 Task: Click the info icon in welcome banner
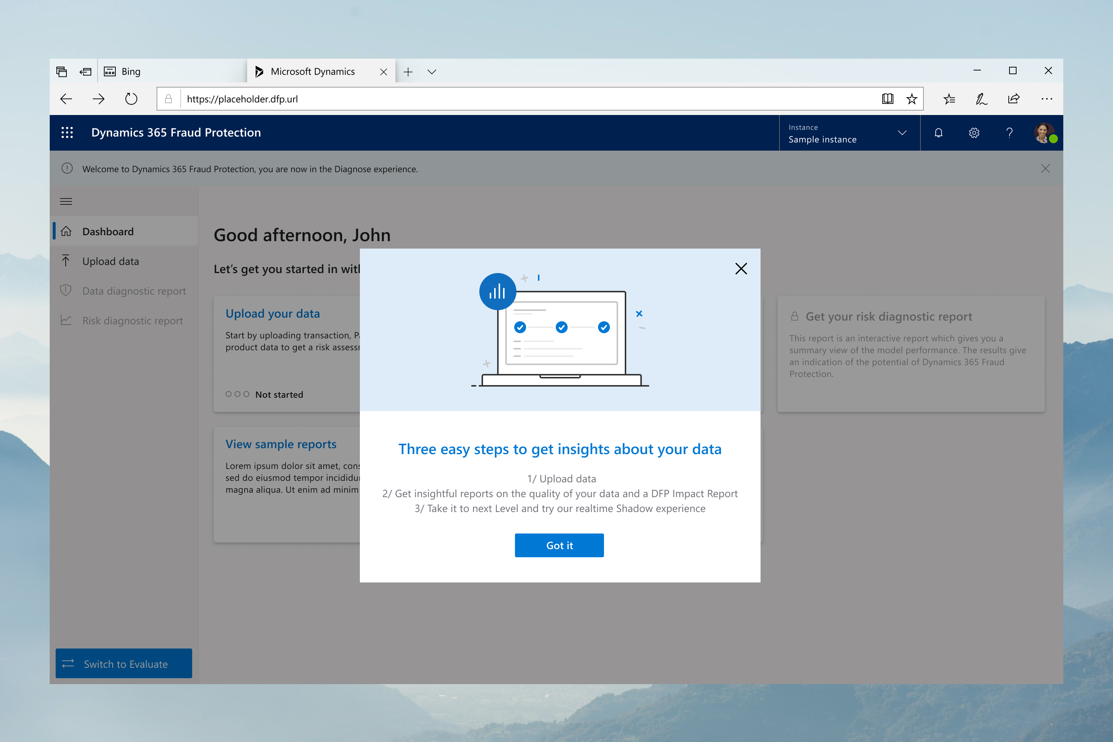(x=67, y=169)
